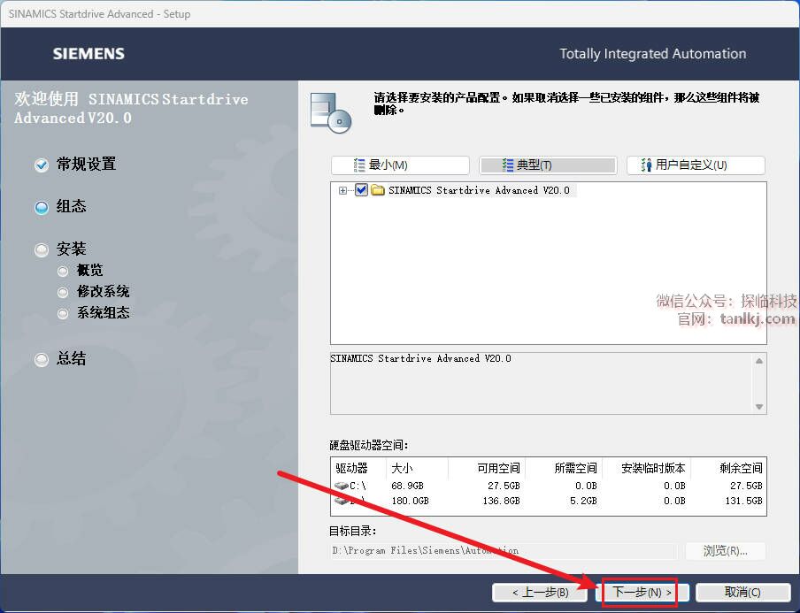
Task: Select the 典型(T) typical configuration
Action: coord(548,165)
